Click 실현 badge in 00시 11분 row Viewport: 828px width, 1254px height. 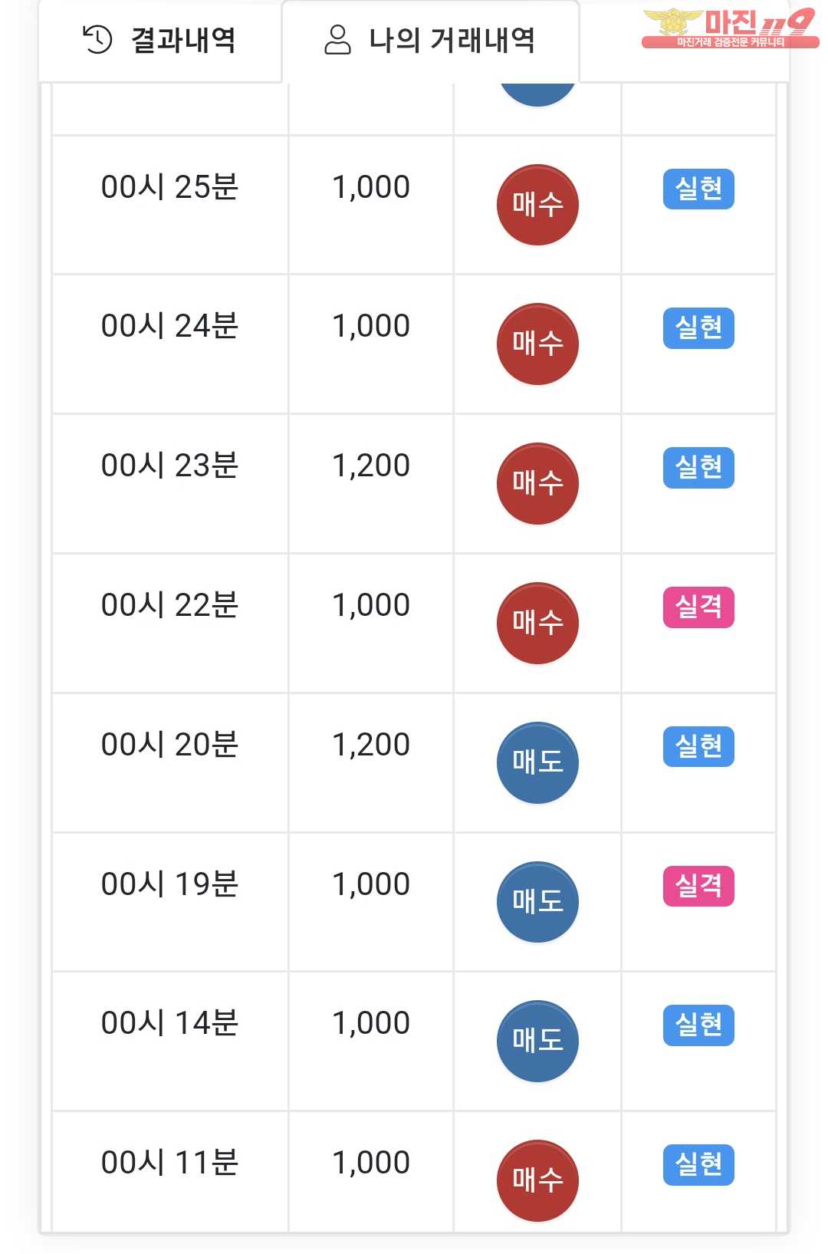(x=698, y=1165)
